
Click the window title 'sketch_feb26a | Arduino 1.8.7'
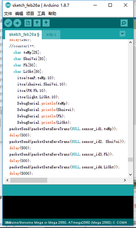pyautogui.click(x=41, y=5)
